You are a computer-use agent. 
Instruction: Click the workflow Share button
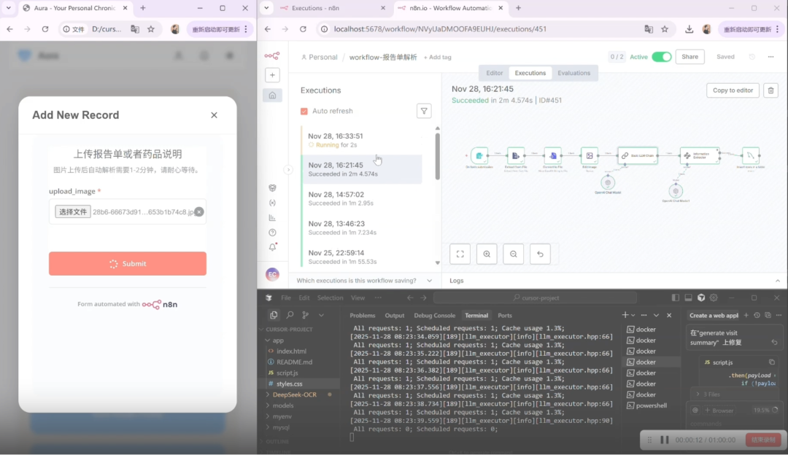[689, 57]
